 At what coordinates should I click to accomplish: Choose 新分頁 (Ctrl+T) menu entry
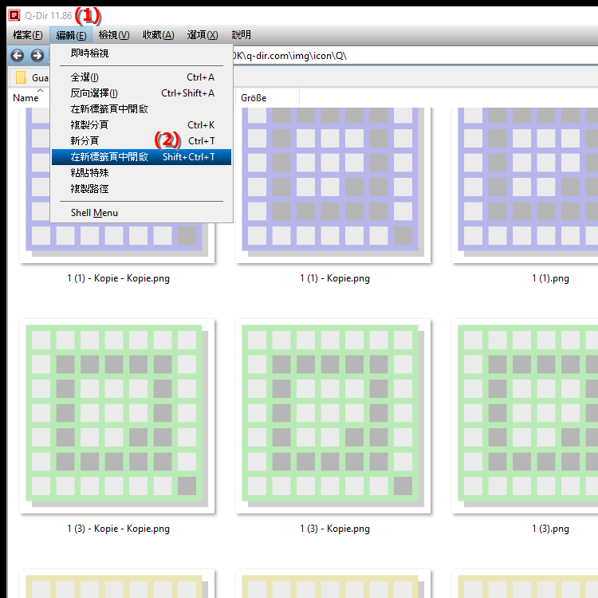pyautogui.click(x=141, y=141)
